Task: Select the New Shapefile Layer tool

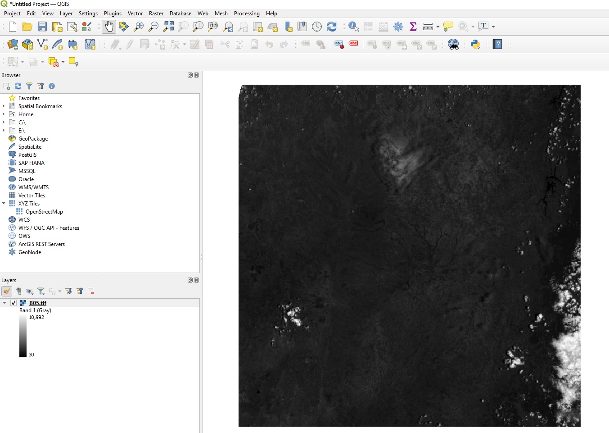Action: coord(43,44)
